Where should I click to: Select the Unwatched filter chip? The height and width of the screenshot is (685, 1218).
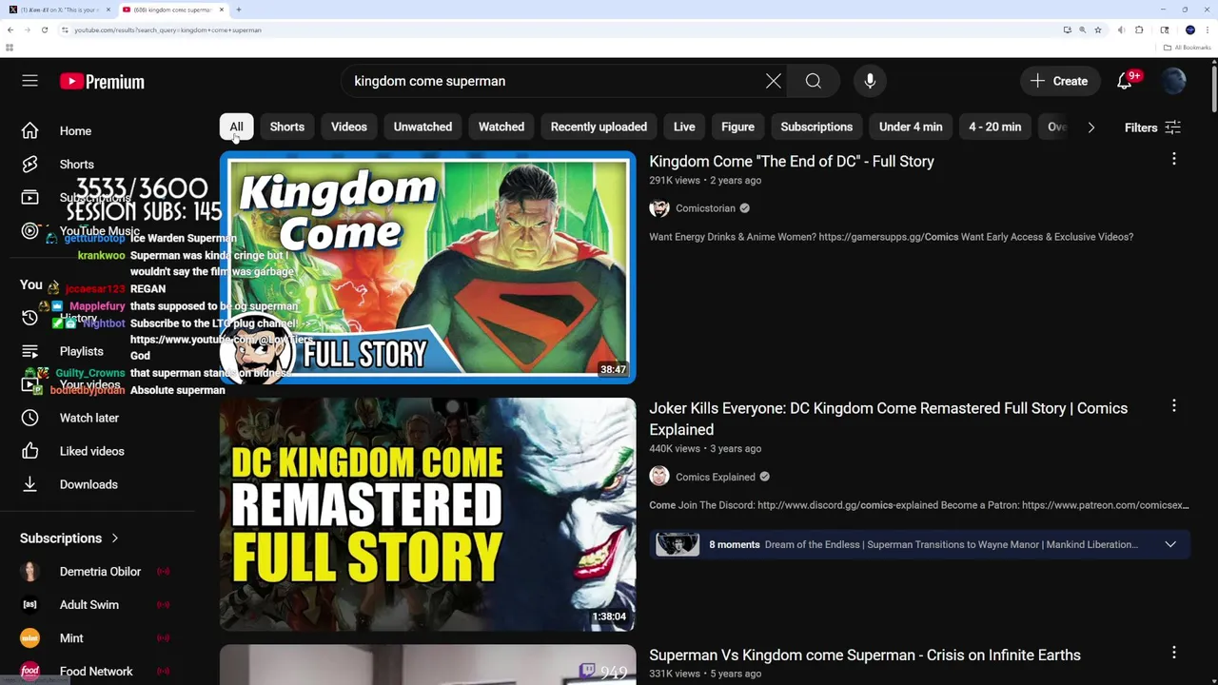(x=422, y=127)
